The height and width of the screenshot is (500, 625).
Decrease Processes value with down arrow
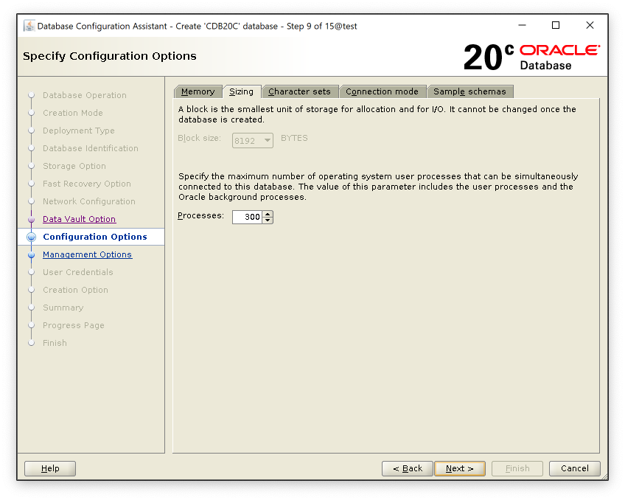coord(268,220)
